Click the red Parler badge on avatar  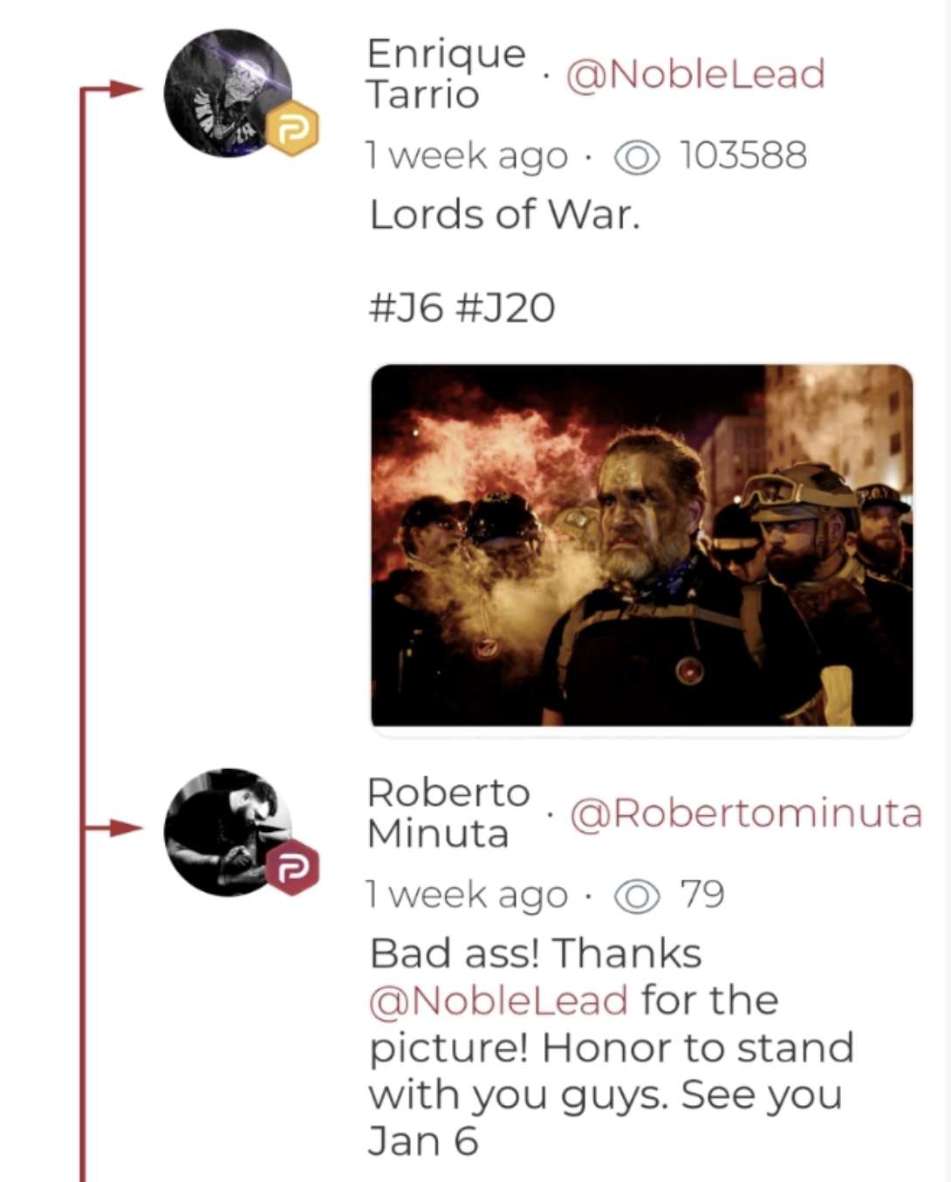click(x=292, y=868)
